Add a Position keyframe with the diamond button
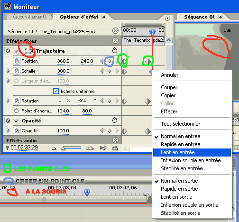239x222 pixels. 109,61
